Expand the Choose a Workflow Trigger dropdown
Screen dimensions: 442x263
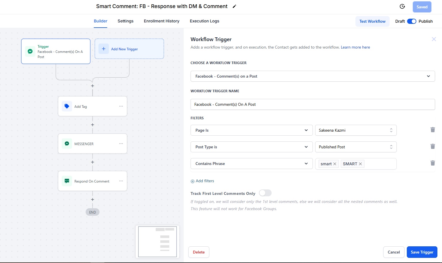pyautogui.click(x=313, y=76)
